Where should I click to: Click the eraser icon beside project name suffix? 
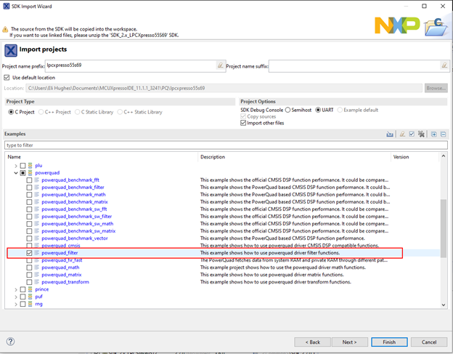pyautogui.click(x=444, y=65)
